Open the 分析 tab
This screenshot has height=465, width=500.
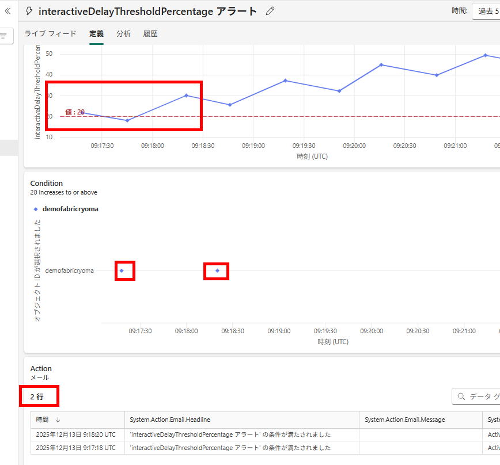pyautogui.click(x=123, y=34)
